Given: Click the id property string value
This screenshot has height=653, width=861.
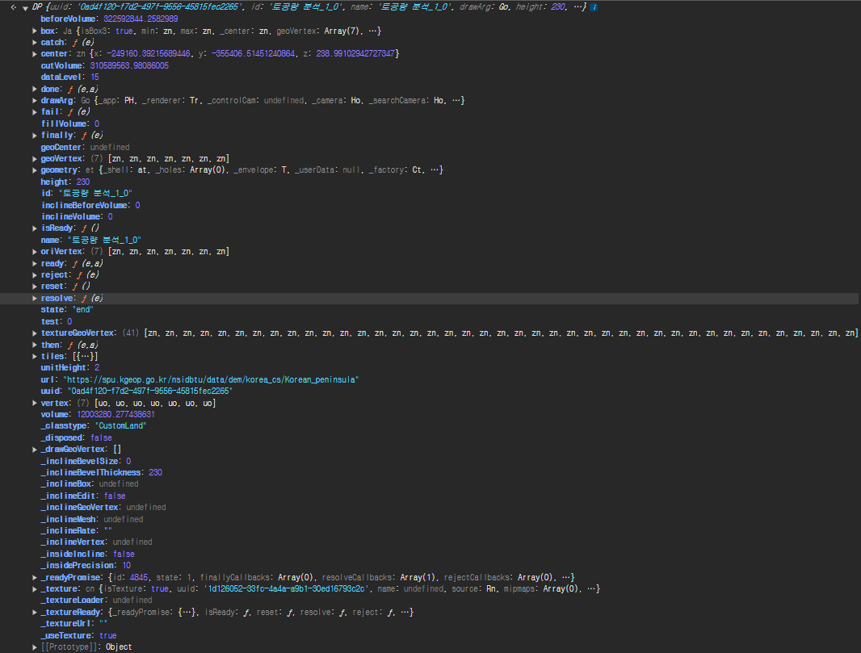Looking at the screenshot, I should pos(95,193).
